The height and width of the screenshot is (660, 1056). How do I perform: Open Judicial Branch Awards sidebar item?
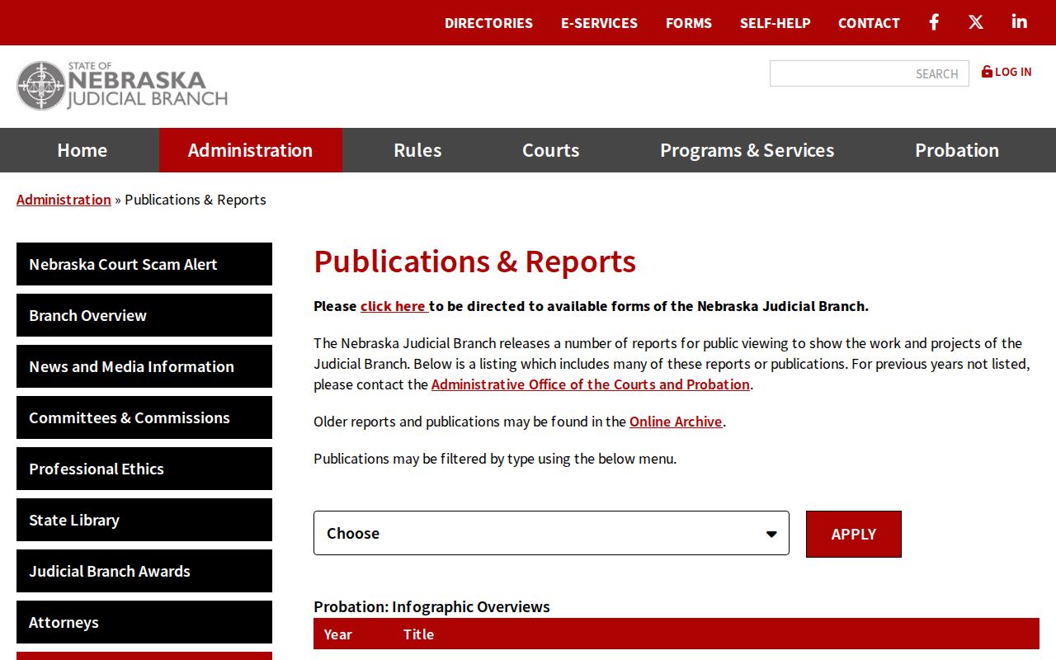coord(144,571)
